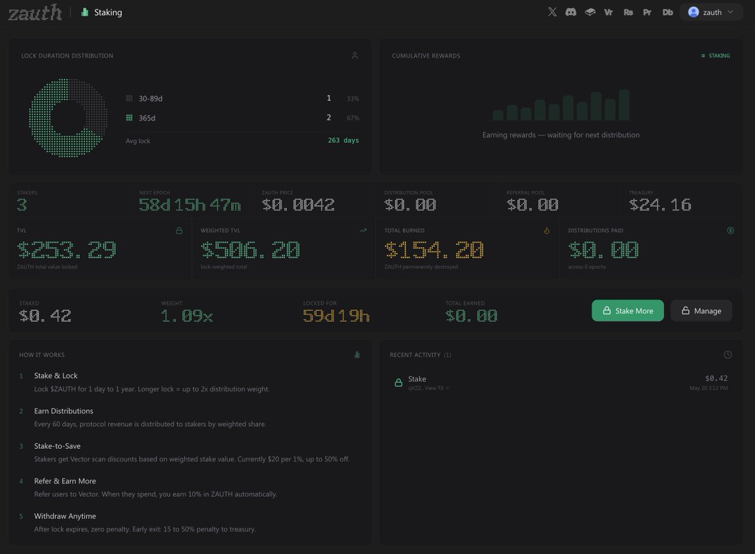Click the Stake-to-Save step heading
This screenshot has height=554, width=755.
[57, 446]
